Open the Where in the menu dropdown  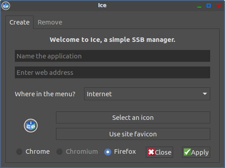pos(147,94)
